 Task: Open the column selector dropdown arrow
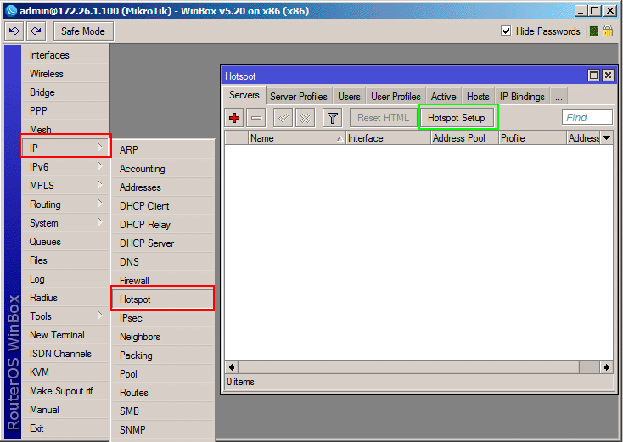(606, 138)
